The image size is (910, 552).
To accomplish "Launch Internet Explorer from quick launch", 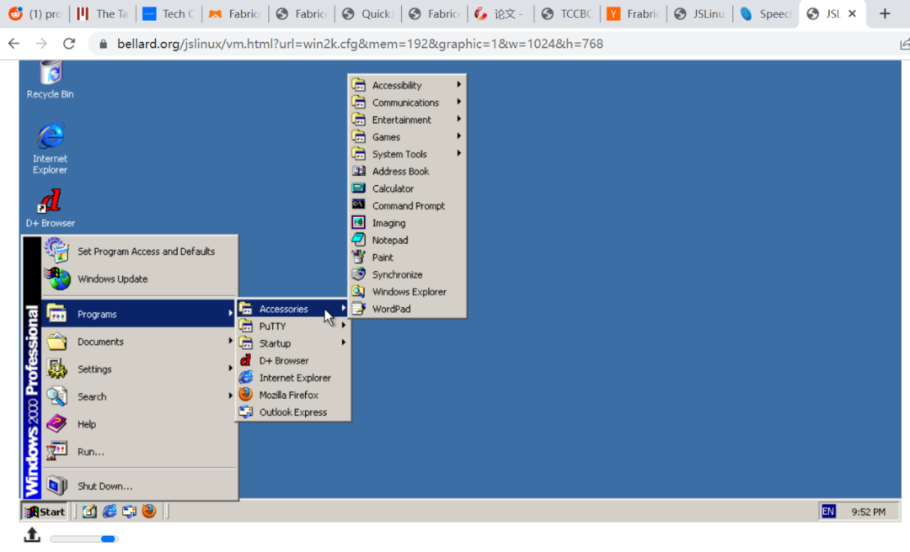I will (x=109, y=511).
